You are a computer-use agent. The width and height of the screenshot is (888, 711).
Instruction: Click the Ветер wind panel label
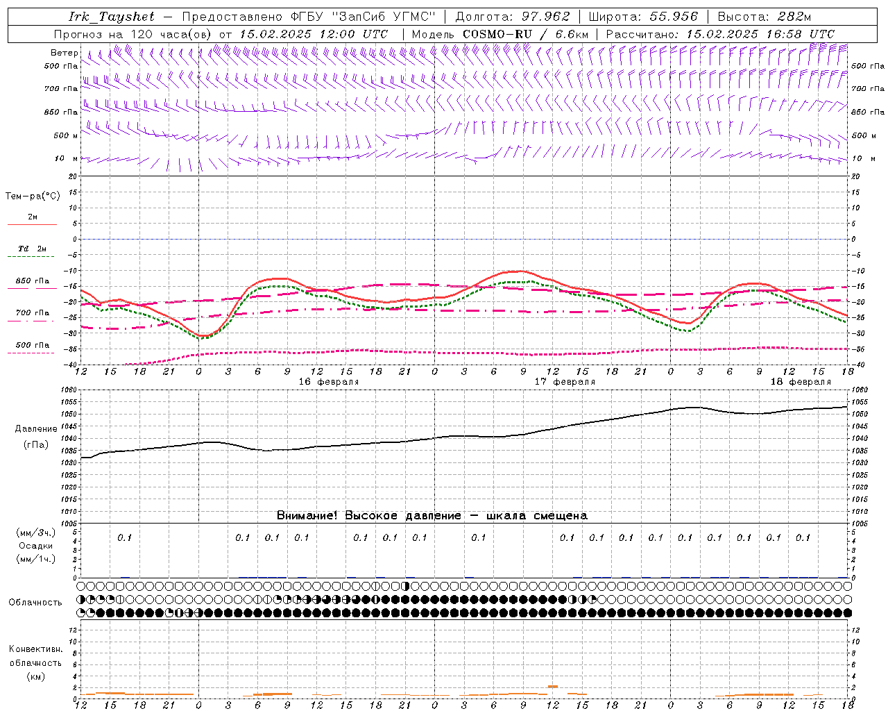click(x=64, y=53)
